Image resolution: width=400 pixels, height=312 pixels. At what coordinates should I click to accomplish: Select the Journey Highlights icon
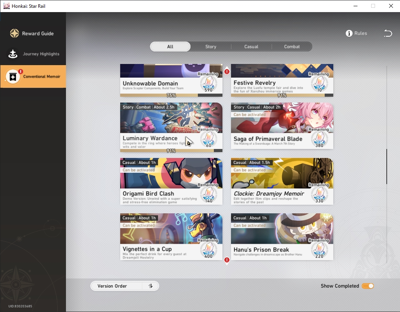coord(13,54)
